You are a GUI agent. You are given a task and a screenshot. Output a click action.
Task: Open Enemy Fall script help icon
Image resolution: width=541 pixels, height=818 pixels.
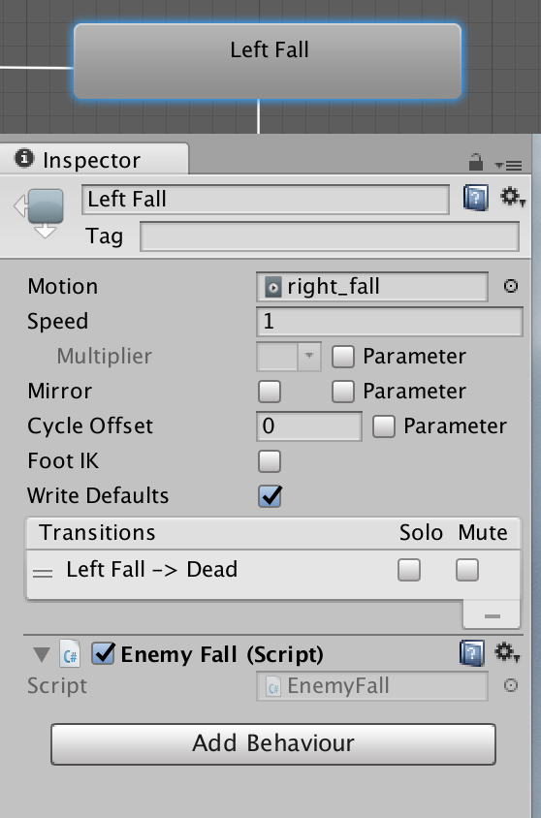click(472, 653)
